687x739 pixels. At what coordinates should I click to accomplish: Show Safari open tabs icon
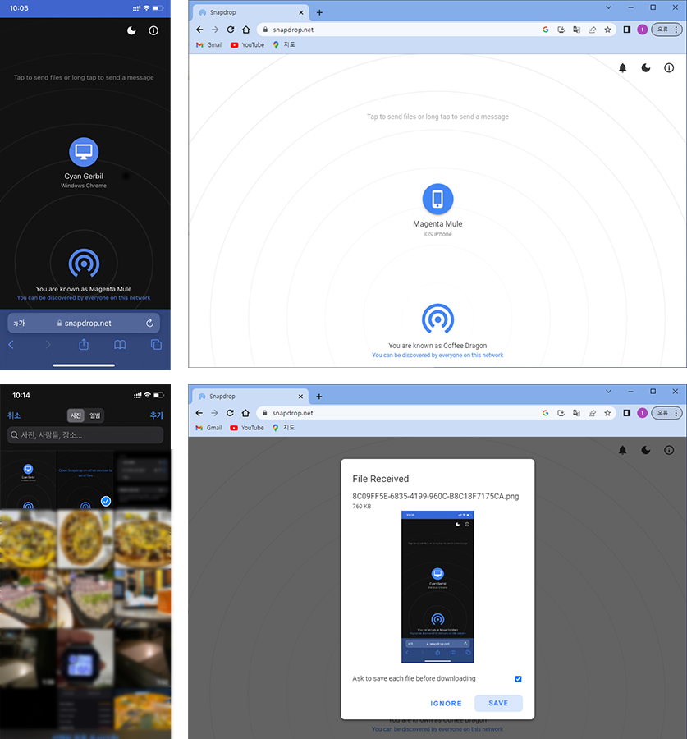pos(157,345)
